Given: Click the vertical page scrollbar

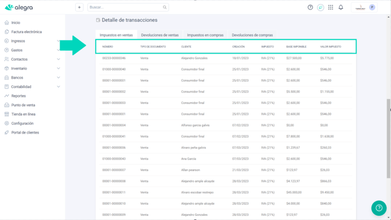Looking at the screenshot, I should pos(389,138).
